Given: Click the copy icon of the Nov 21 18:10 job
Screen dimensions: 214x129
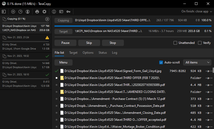Looking at the screenshot, I should 4,75.
